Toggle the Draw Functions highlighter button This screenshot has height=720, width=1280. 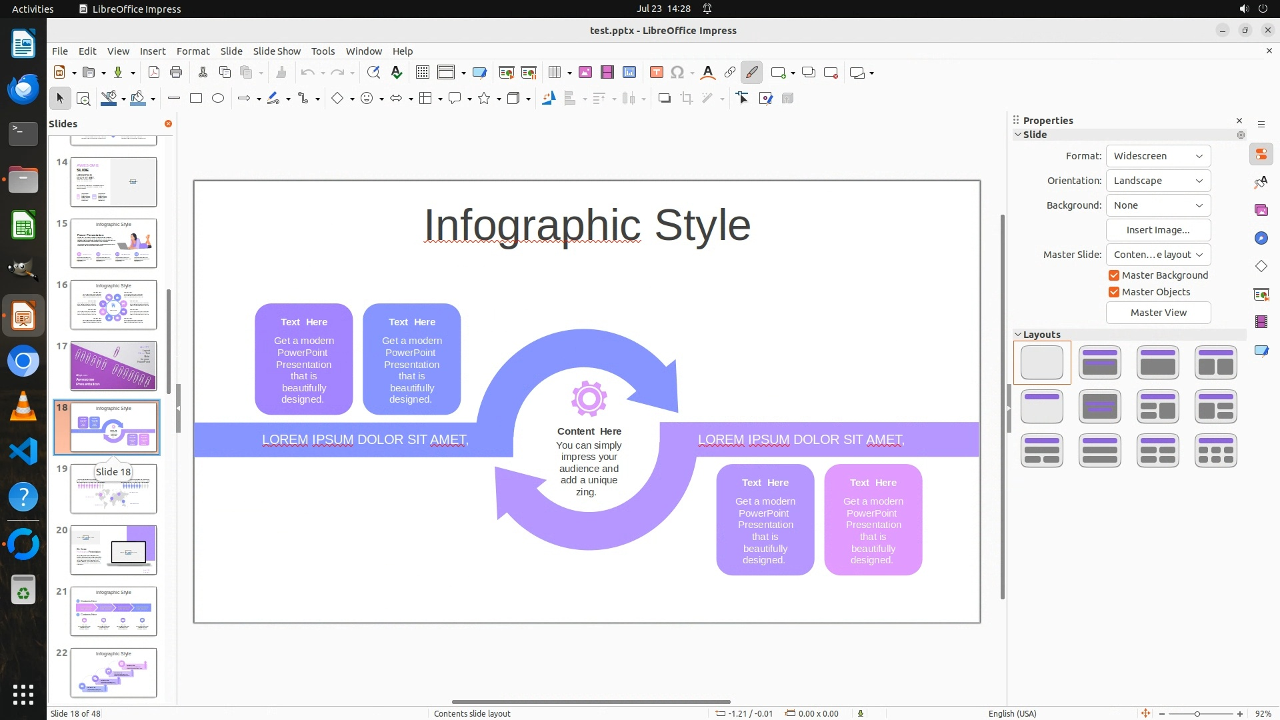coord(751,73)
